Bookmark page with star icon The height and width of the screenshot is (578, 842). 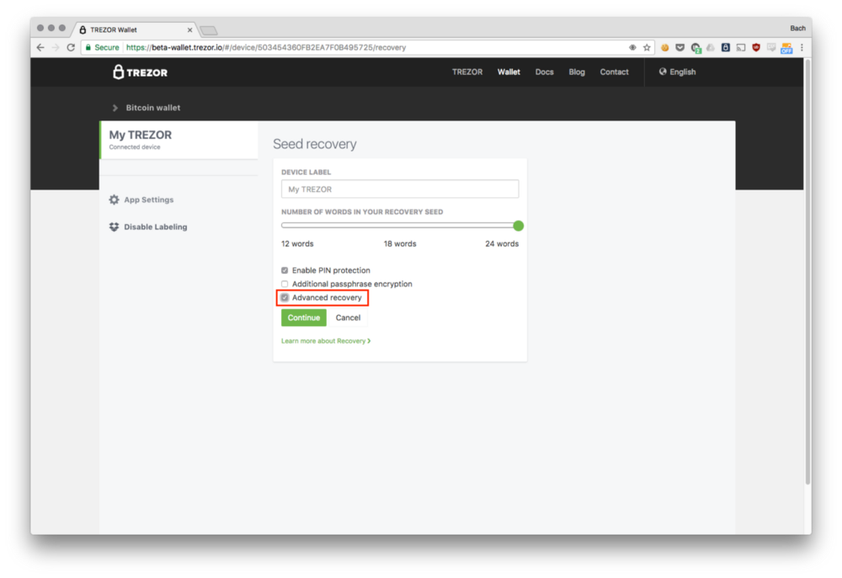pos(647,48)
